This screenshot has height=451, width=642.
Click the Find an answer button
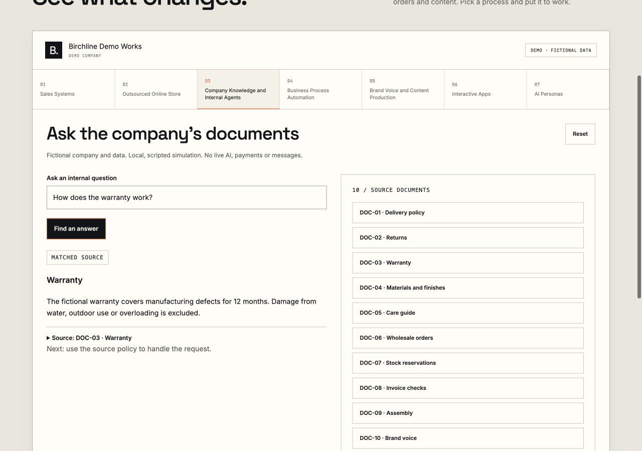pos(76,229)
